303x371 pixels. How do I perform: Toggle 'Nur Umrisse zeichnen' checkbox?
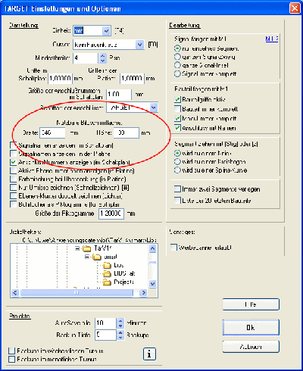[x=13, y=188]
